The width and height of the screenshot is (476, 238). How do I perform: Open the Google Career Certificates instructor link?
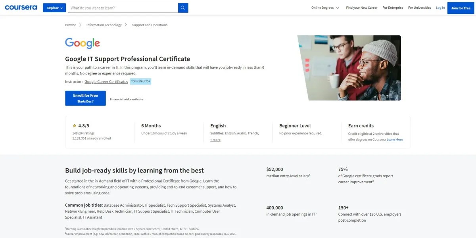point(106,81)
